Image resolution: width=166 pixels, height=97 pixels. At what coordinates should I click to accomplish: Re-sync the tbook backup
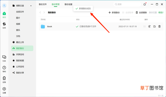149,26
